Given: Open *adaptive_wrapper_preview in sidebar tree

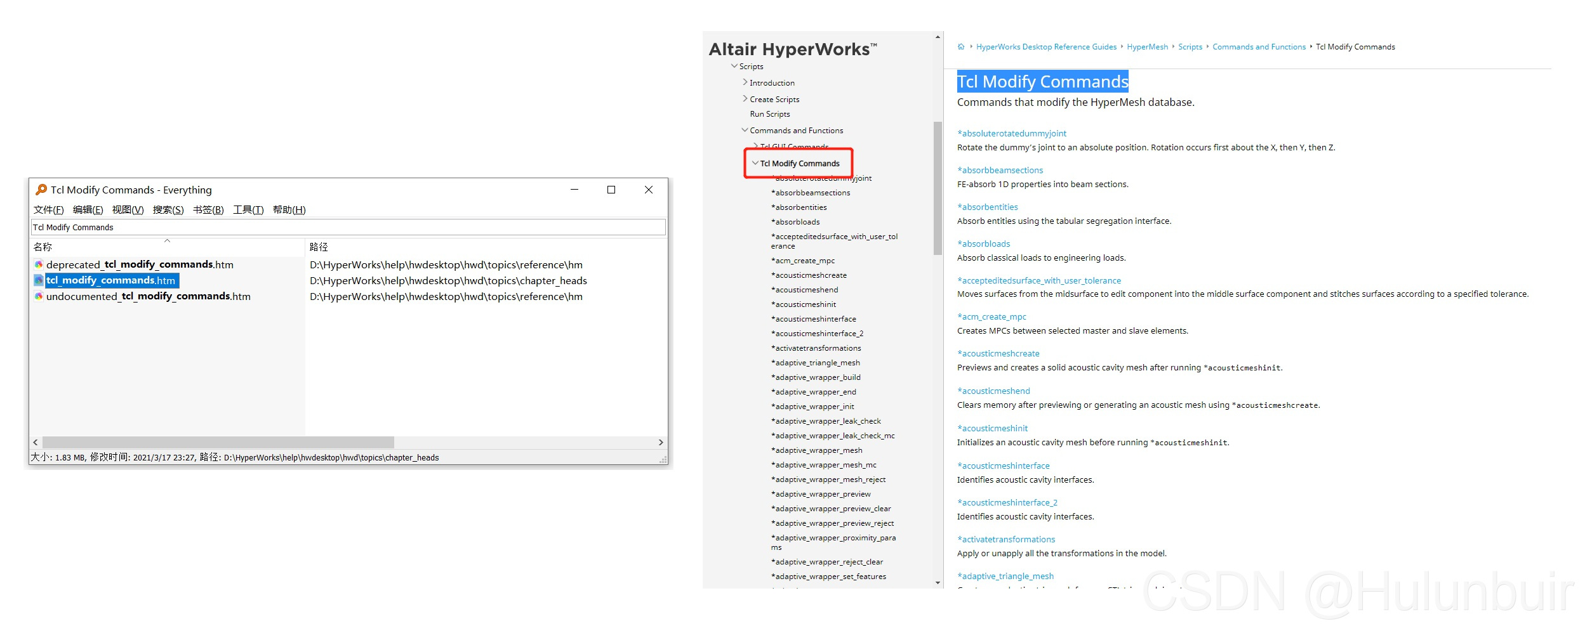Looking at the screenshot, I should tap(821, 494).
